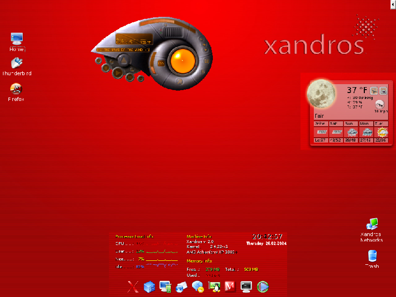Click the Tuesday partly sunny forecast icon

(382, 132)
